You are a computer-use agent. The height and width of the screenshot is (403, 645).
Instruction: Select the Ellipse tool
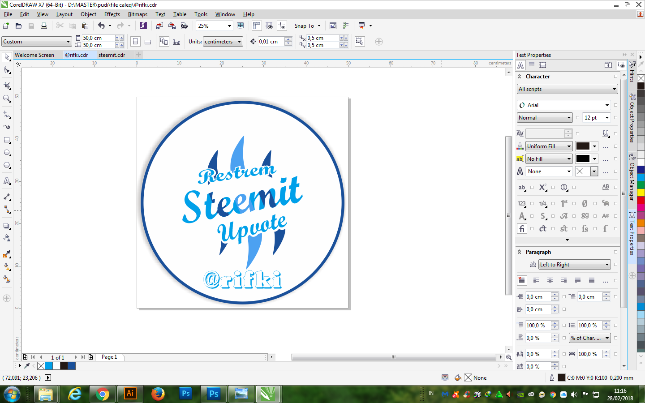(x=7, y=153)
